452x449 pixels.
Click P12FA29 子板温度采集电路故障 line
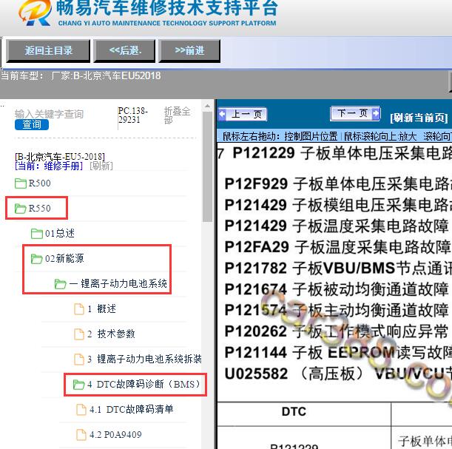(x=337, y=247)
